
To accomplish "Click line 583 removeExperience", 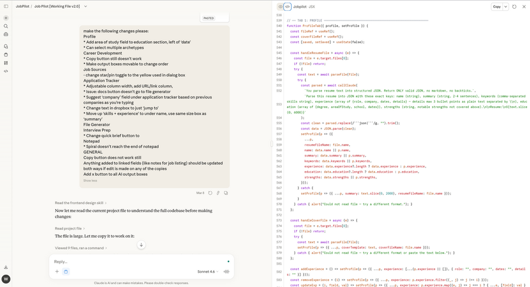I will point(389,280).
